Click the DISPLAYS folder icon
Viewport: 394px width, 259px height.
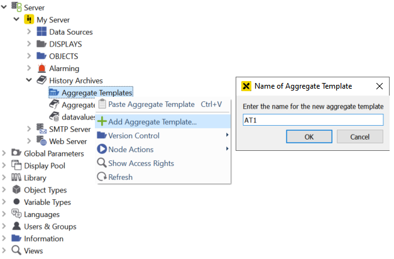pyautogui.click(x=41, y=44)
